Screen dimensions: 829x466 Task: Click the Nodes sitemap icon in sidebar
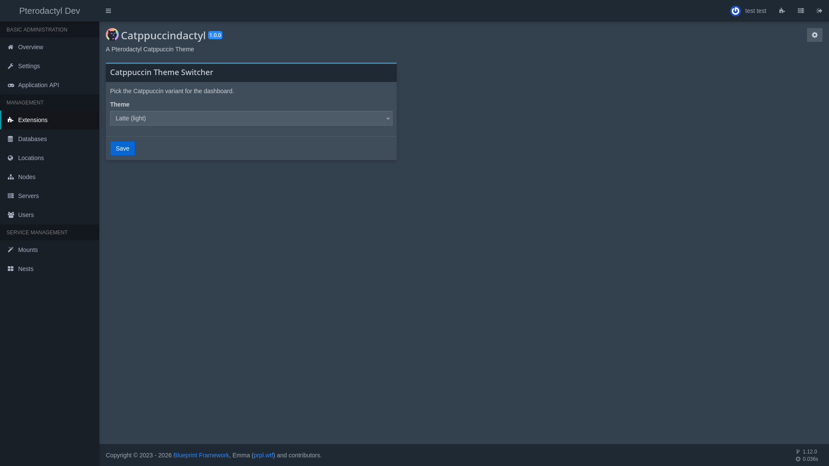point(11,177)
